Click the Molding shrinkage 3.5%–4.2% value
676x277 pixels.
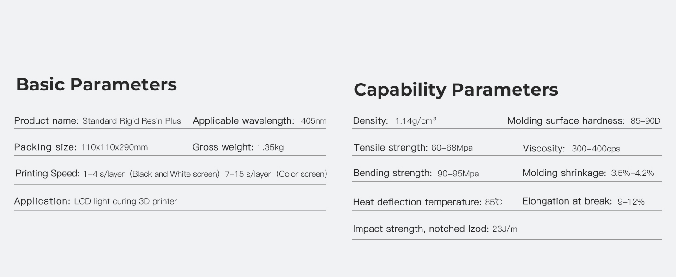633,174
